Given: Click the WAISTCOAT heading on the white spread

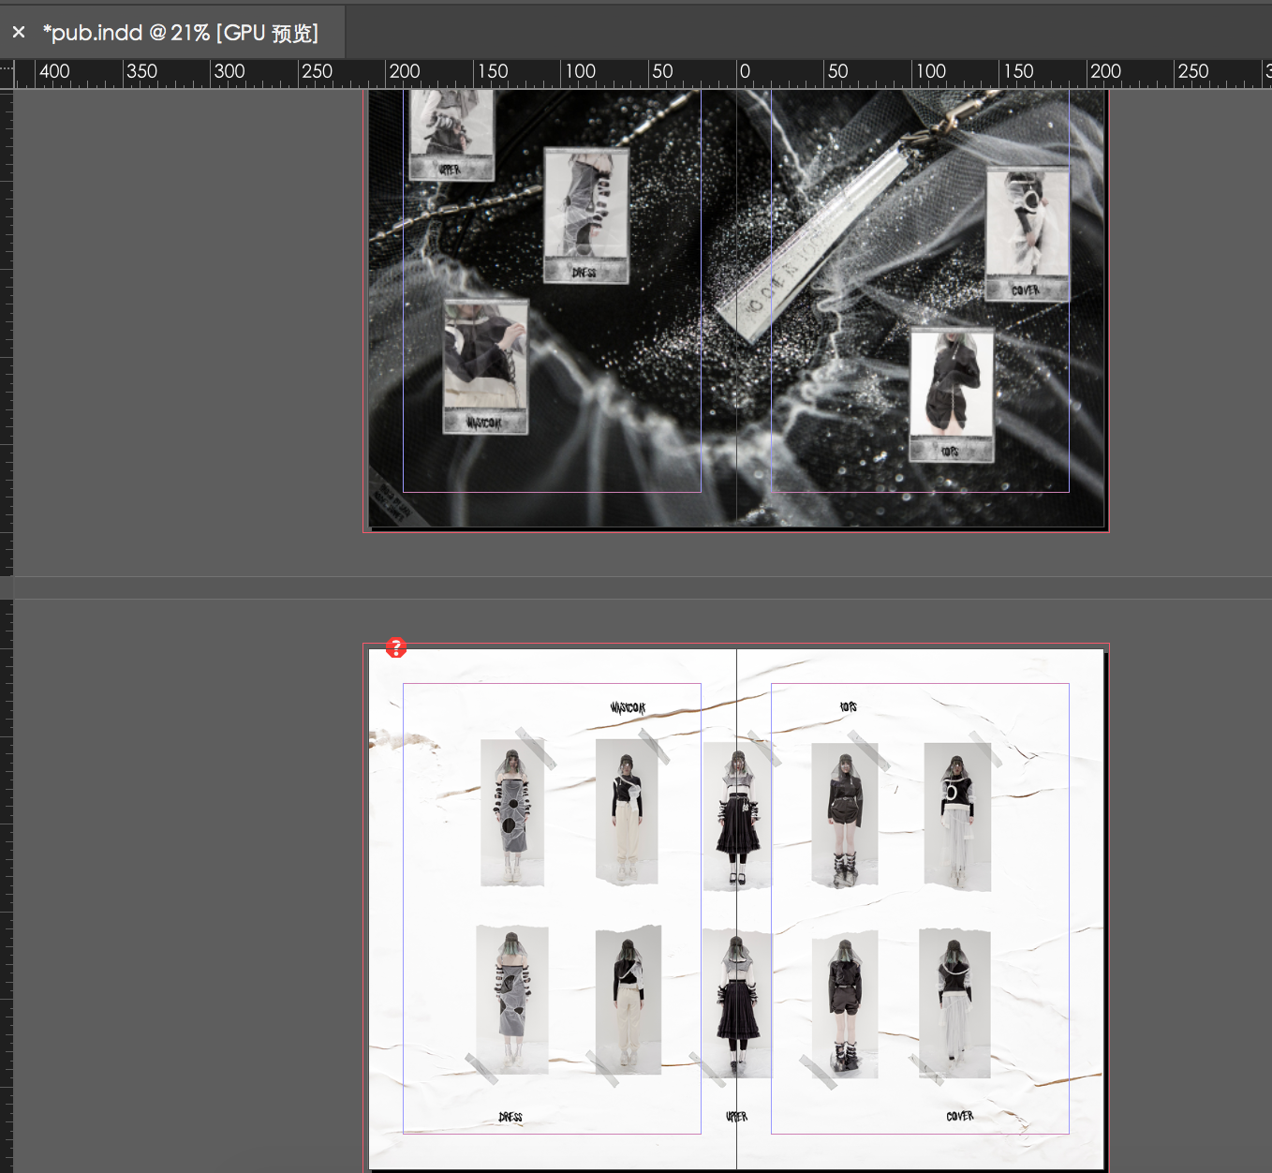Looking at the screenshot, I should click(628, 707).
